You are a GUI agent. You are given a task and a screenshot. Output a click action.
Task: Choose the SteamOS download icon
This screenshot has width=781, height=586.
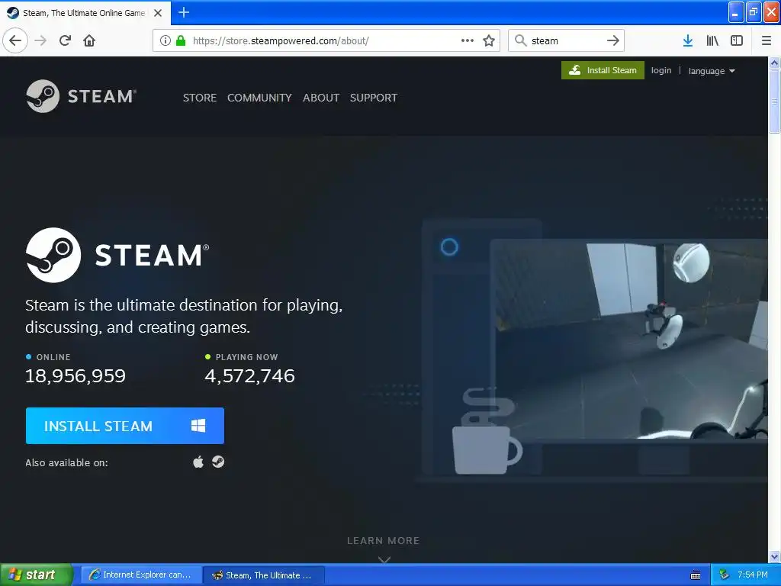218,462
